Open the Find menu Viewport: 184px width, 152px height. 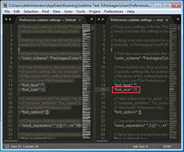tap(46, 11)
